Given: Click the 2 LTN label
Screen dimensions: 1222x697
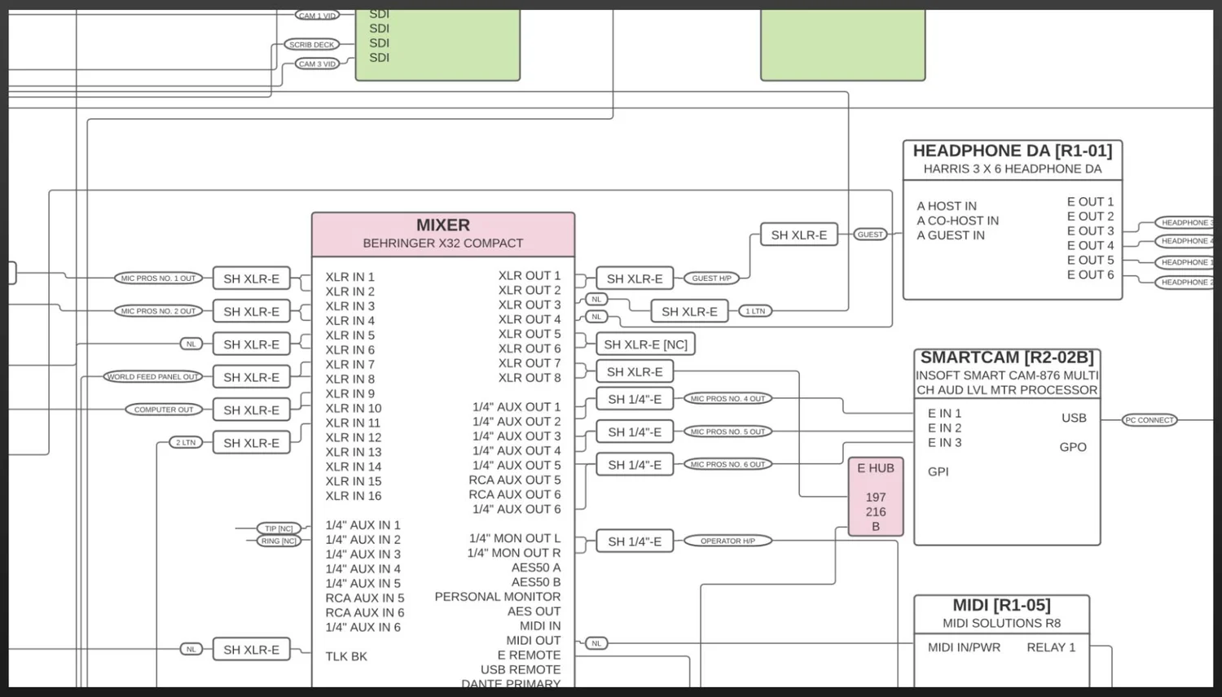Looking at the screenshot, I should [186, 443].
